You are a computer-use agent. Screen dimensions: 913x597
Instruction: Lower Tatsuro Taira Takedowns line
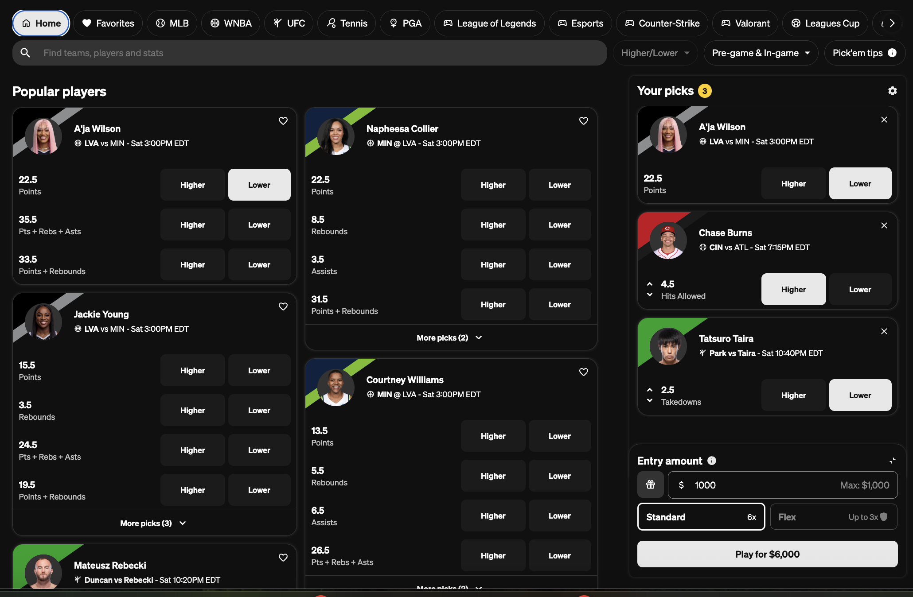tap(650, 400)
